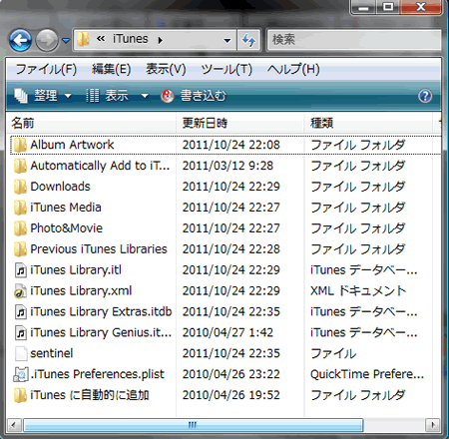Click the iTunes に自動的に追加 folder name

89,395
